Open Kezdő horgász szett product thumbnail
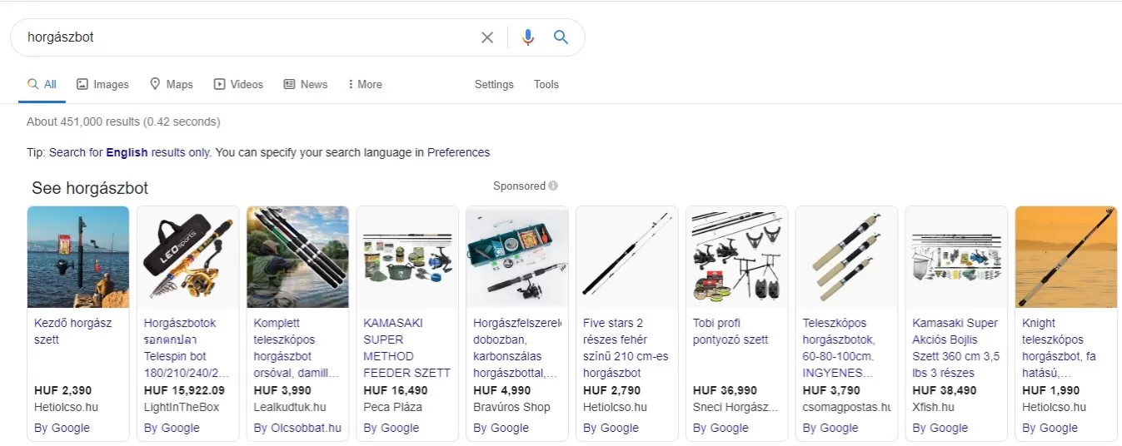 [78, 257]
